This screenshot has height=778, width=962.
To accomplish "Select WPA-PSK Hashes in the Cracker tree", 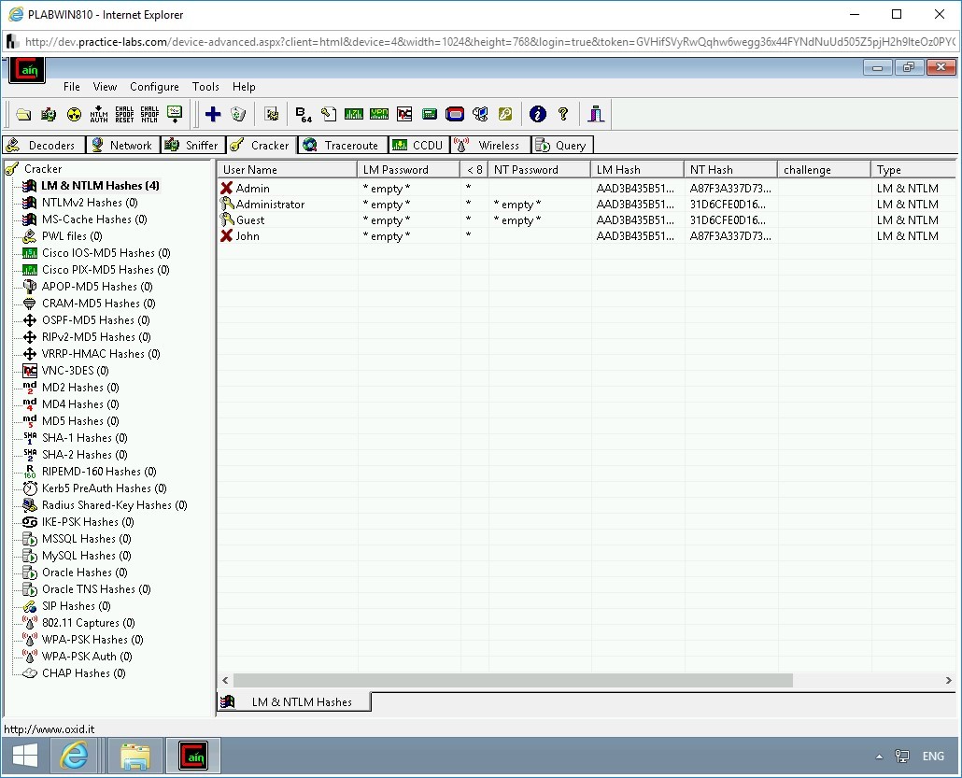I will (x=93, y=639).
